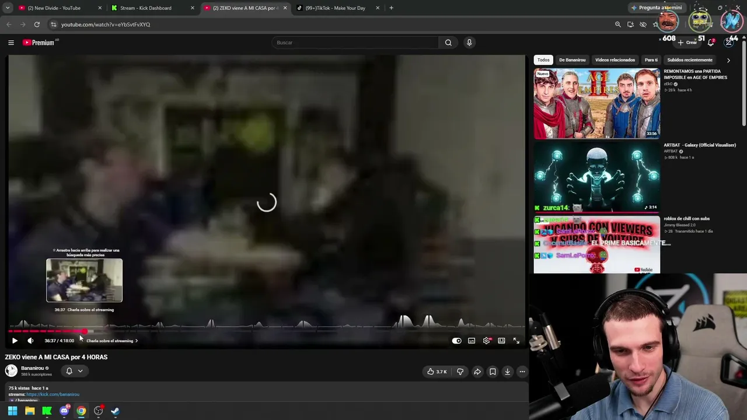747x420 pixels.
Task: Open player settings gear
Action: 487,341
